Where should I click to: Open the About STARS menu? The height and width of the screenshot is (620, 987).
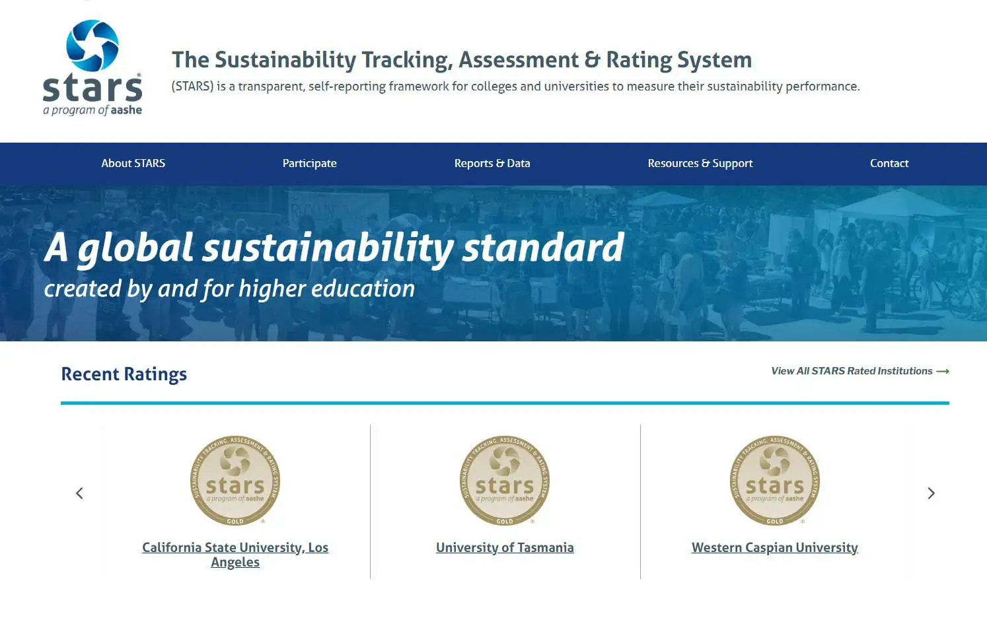point(133,163)
